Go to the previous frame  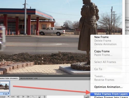[18, 97]
